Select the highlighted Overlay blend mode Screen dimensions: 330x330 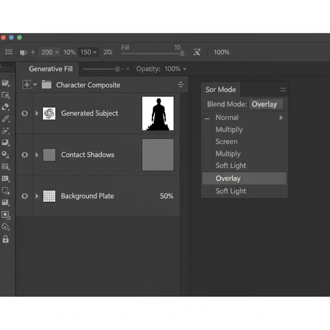coord(228,179)
